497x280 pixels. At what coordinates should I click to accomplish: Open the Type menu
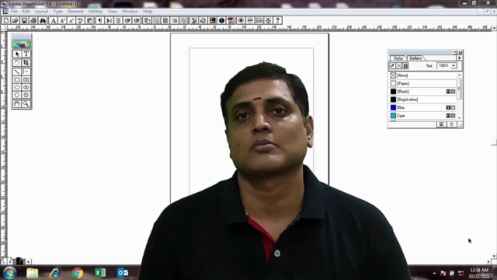pyautogui.click(x=57, y=12)
